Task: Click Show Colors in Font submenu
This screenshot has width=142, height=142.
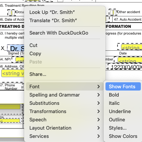Action: point(123,136)
